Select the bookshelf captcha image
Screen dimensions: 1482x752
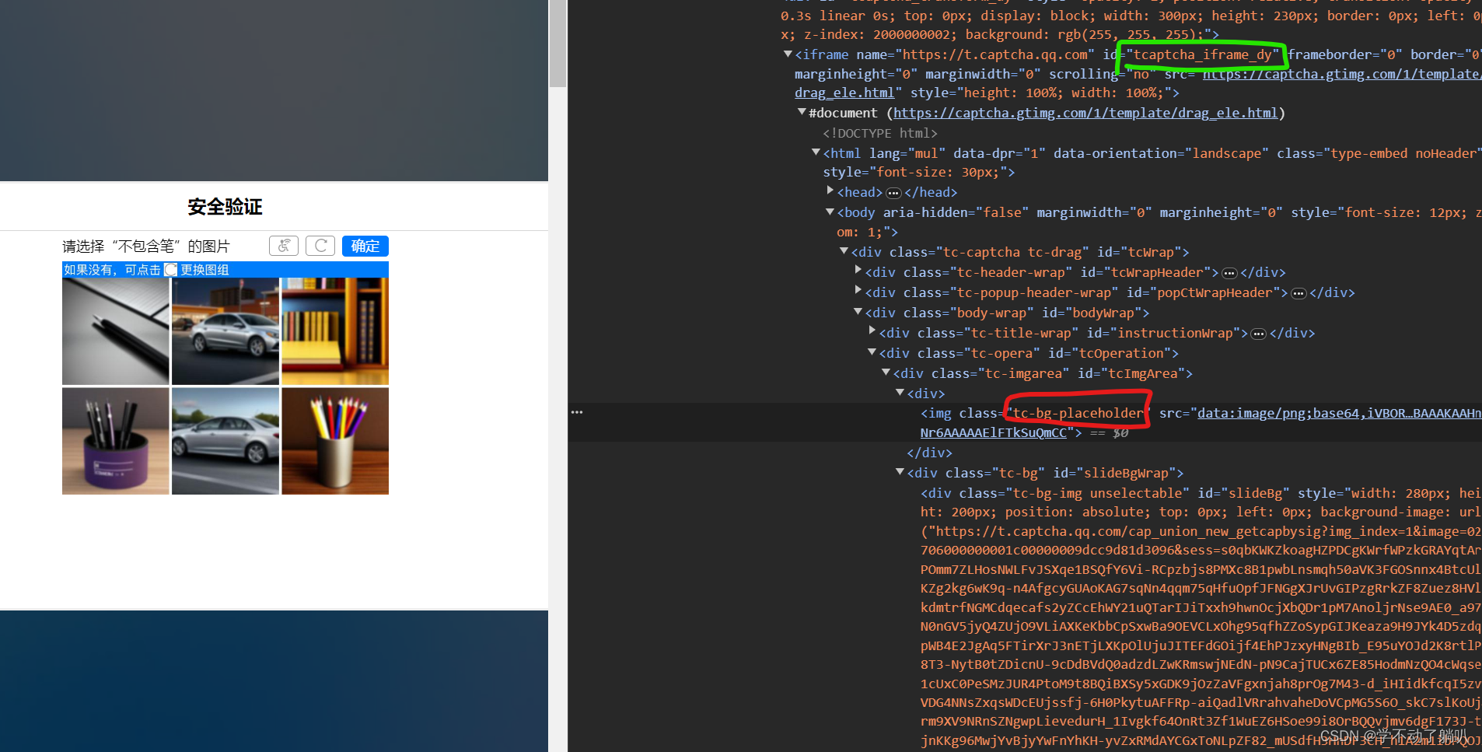335,331
